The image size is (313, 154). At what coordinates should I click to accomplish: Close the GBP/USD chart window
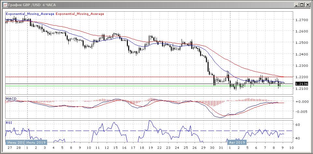[307, 5]
